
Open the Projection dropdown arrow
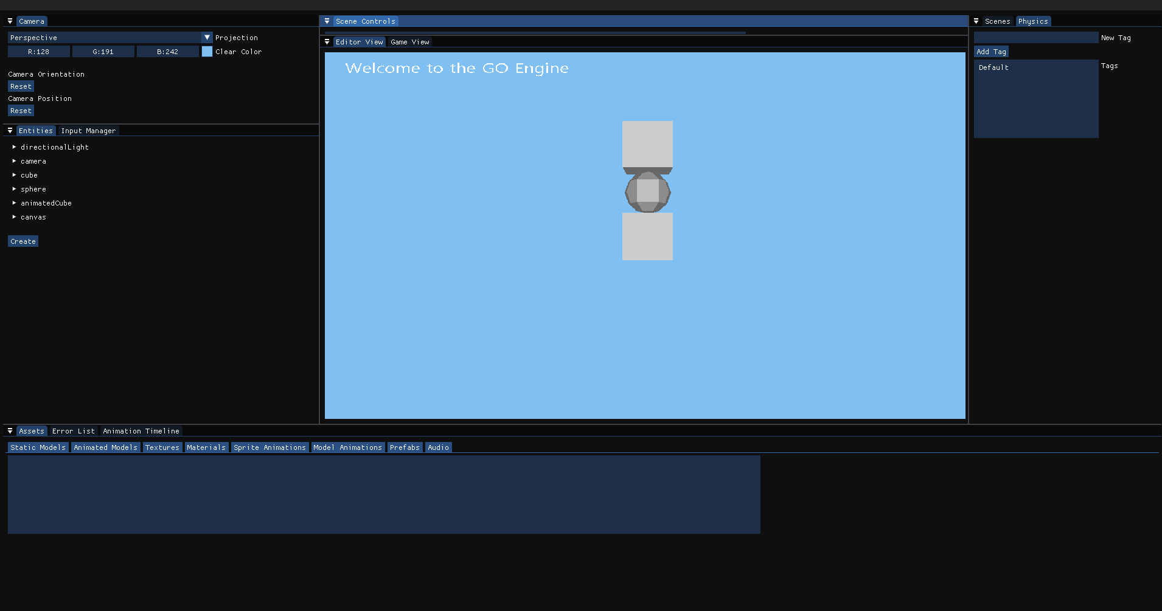207,38
